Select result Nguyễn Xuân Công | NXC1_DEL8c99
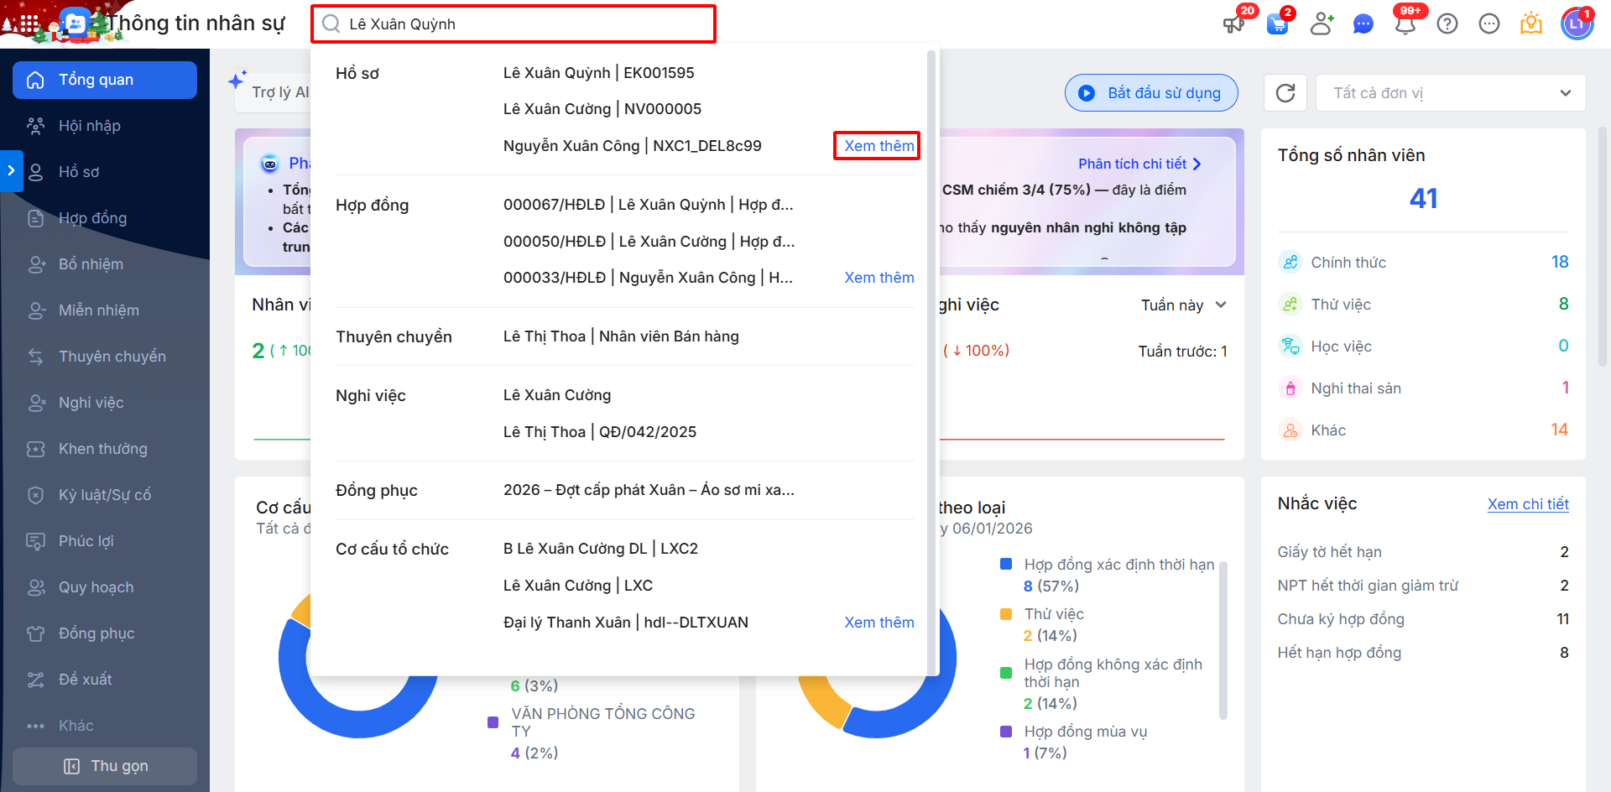This screenshot has height=792, width=1611. pyautogui.click(x=633, y=146)
